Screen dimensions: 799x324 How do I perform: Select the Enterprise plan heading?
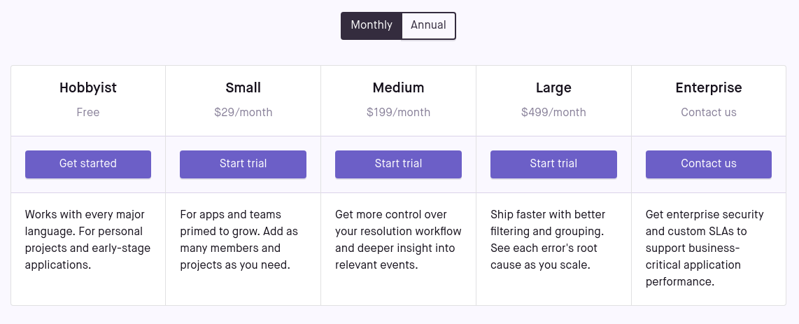click(x=709, y=87)
